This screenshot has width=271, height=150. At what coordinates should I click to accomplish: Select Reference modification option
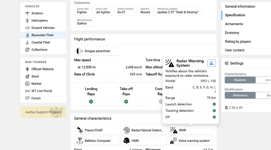coord(240,95)
